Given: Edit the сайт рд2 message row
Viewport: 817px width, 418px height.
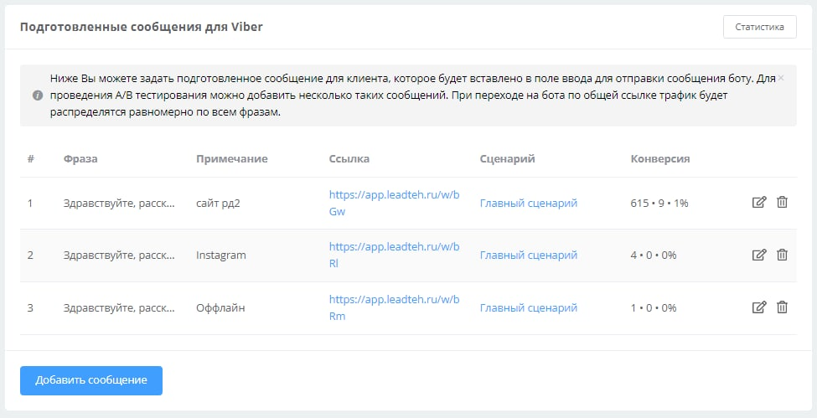Looking at the screenshot, I should tap(759, 203).
